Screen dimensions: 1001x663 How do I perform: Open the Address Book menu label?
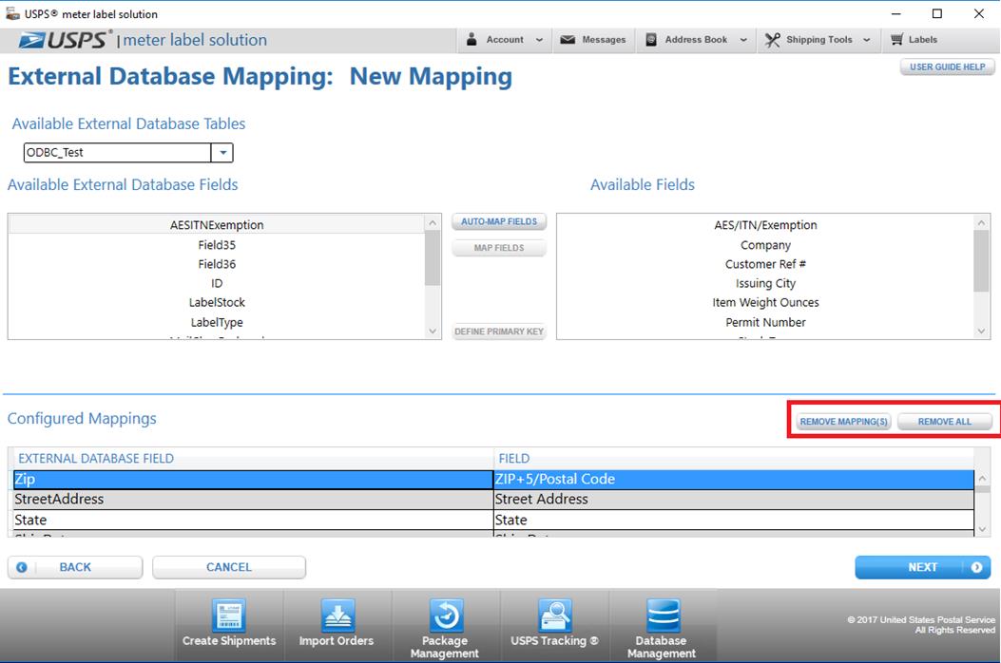[696, 40]
